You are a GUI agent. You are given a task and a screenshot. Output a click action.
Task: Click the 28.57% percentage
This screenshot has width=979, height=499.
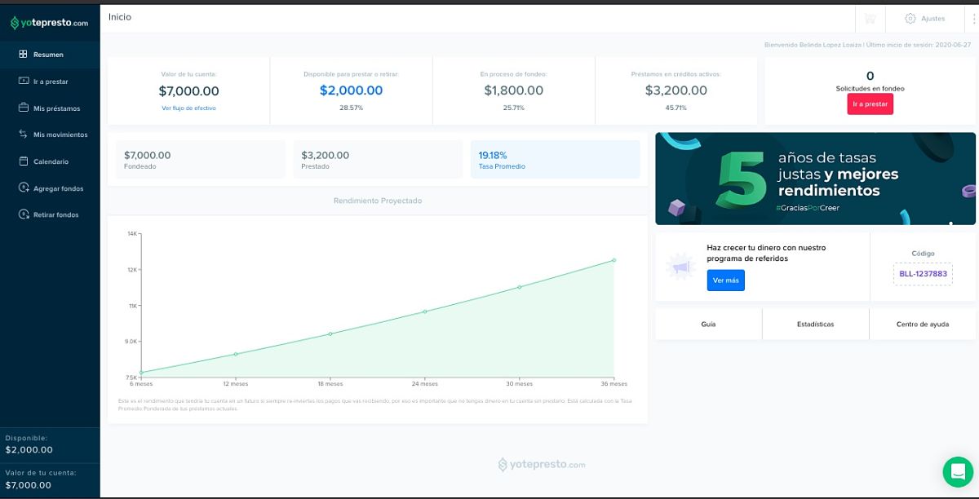(x=351, y=108)
